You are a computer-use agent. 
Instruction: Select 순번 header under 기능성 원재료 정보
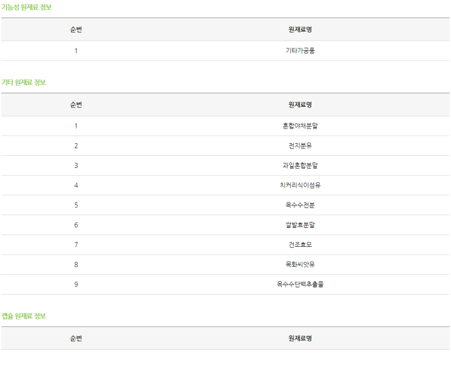[x=76, y=30]
